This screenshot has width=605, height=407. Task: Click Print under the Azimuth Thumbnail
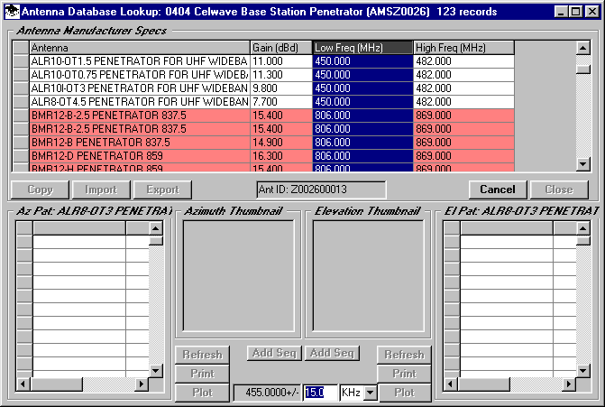coord(202,374)
